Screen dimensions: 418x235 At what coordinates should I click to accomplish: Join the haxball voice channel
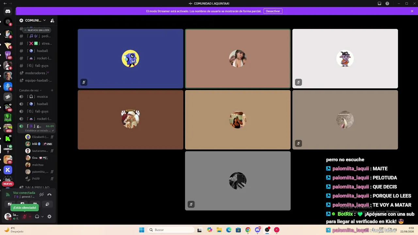pyautogui.click(x=36, y=104)
